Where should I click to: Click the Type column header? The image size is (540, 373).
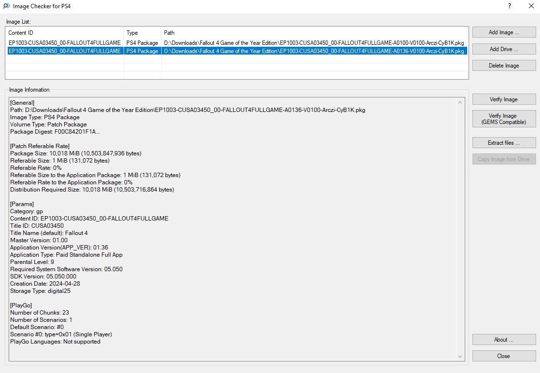point(142,33)
